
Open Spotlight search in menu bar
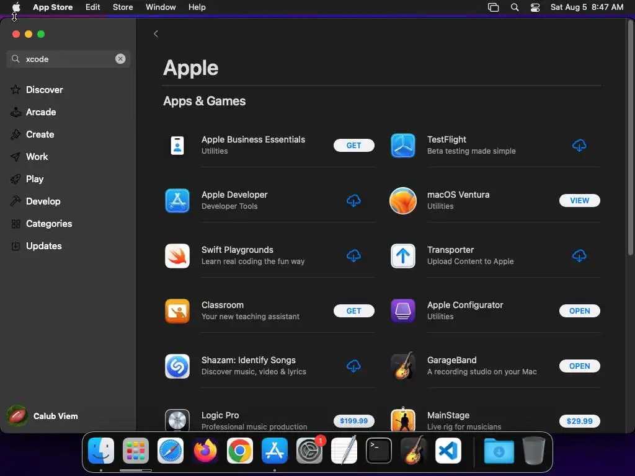[x=515, y=7]
